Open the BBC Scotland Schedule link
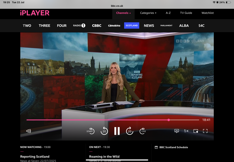This screenshot has height=162, width=234. (174, 147)
